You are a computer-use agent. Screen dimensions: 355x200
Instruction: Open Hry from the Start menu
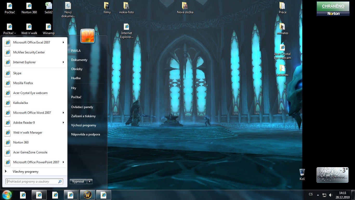(x=74, y=88)
